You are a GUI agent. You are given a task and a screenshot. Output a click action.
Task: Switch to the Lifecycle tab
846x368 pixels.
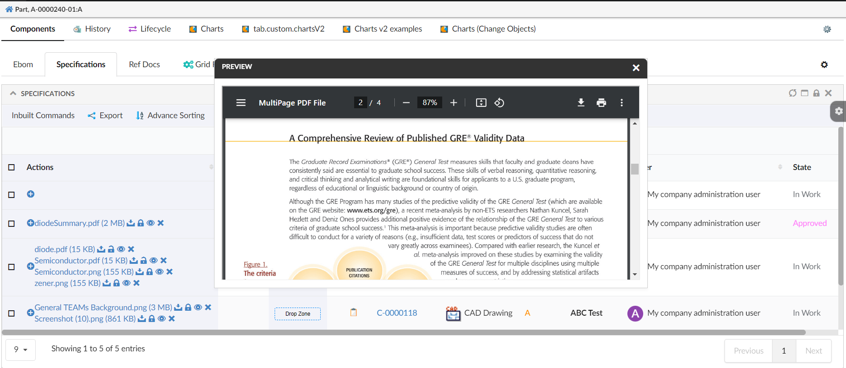point(150,29)
